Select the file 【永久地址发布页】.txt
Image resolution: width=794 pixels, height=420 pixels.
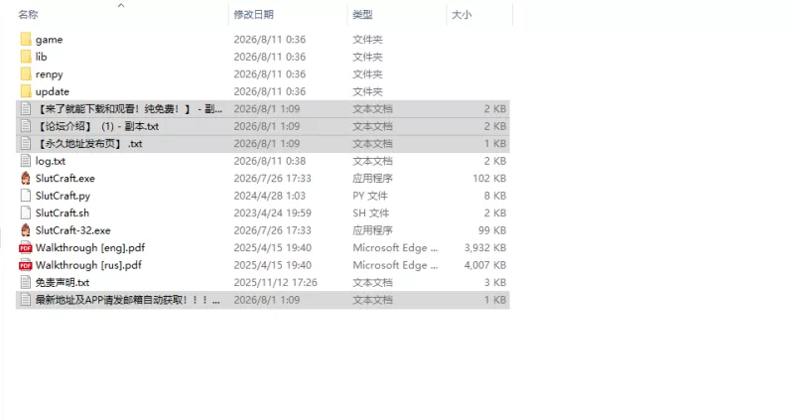(89, 144)
